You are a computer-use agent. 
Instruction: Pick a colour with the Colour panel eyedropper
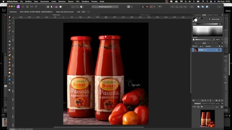199,18
